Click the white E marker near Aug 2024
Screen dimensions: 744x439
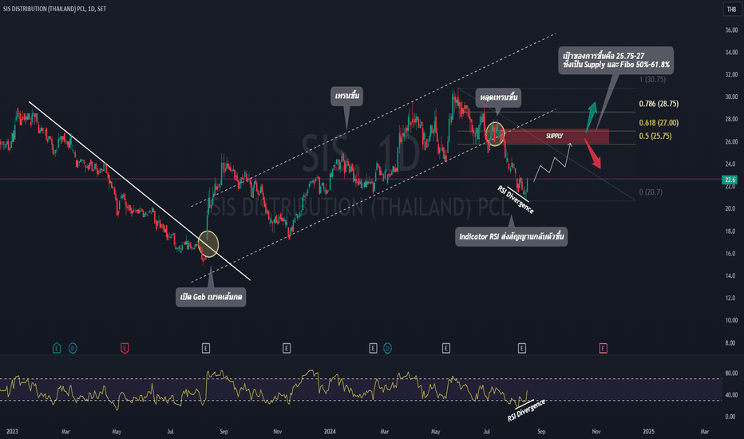522,348
